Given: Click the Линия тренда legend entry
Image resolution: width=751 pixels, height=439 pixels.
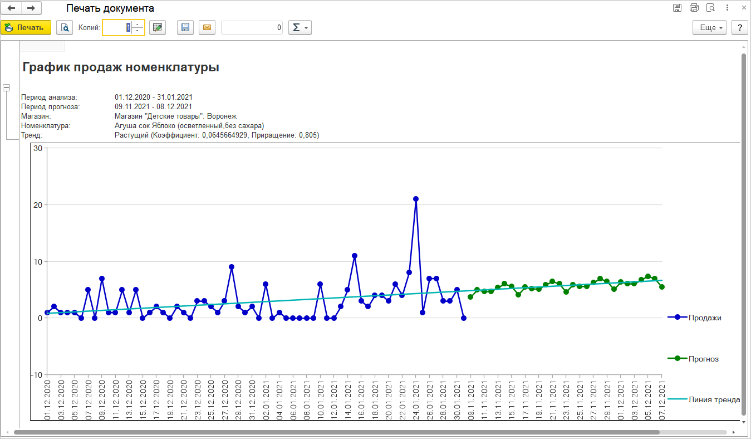Looking at the screenshot, I should coord(704,399).
